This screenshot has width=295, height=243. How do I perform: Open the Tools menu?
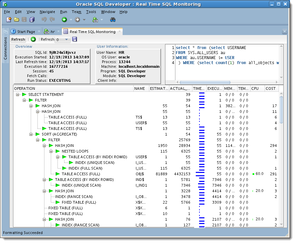tap(91, 12)
